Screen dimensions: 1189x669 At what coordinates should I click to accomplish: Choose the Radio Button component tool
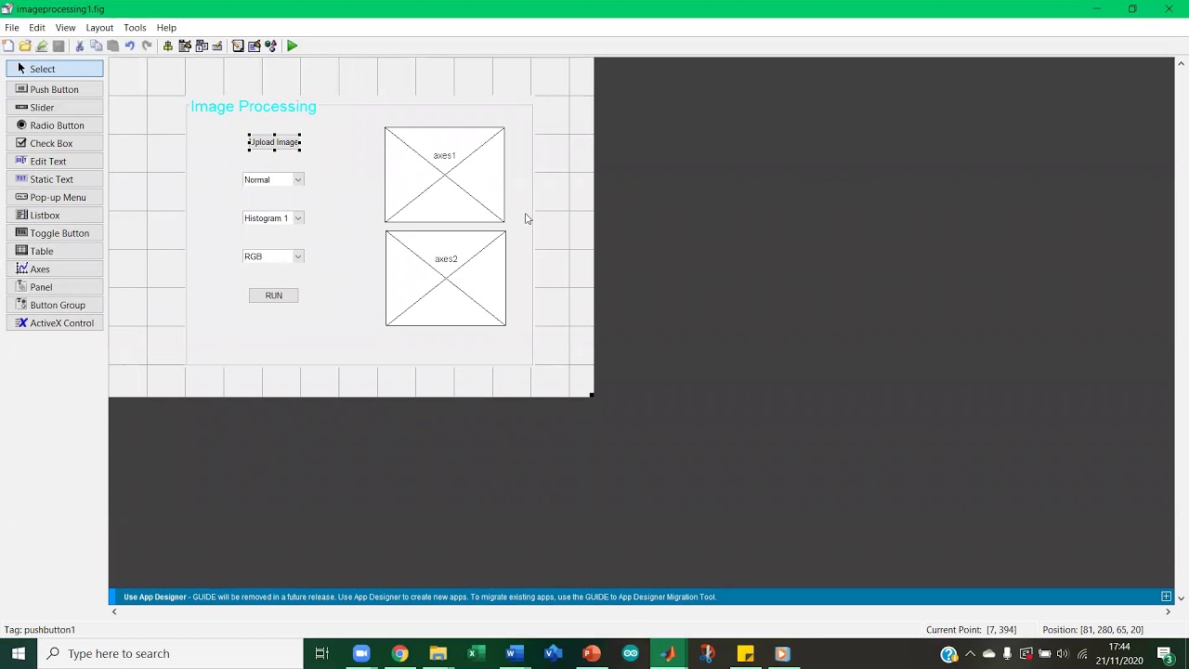(x=55, y=125)
